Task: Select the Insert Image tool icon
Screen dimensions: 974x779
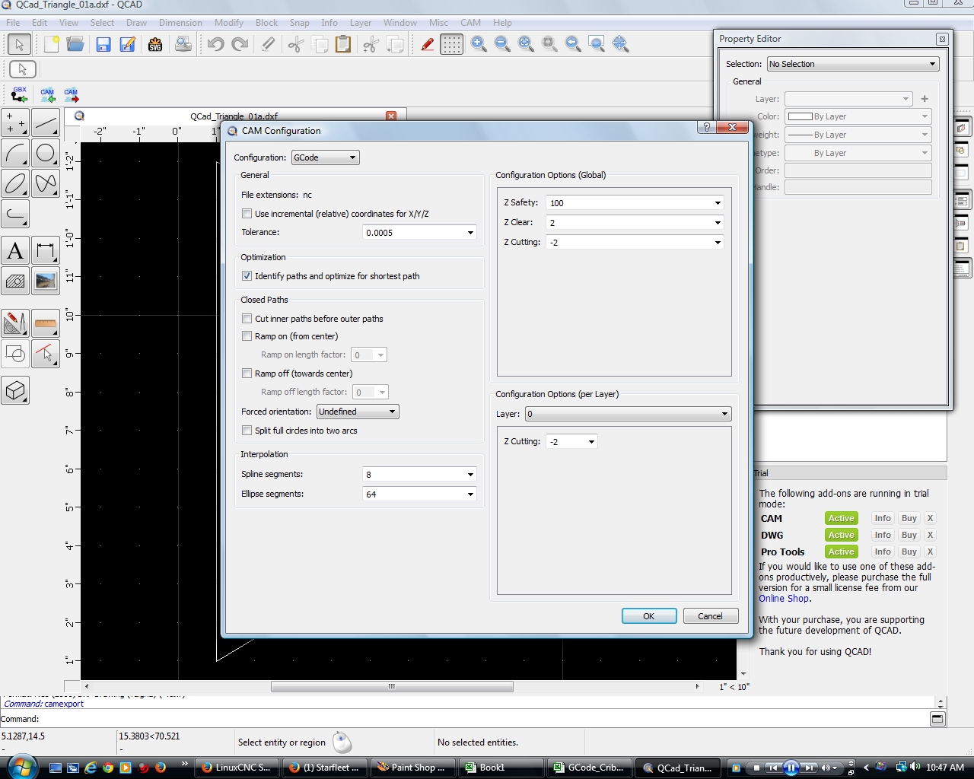Action: tap(46, 281)
